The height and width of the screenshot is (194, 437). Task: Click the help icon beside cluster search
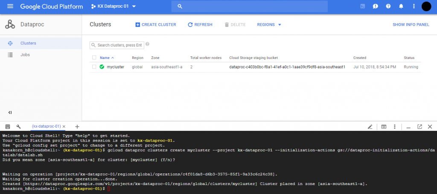click(147, 44)
